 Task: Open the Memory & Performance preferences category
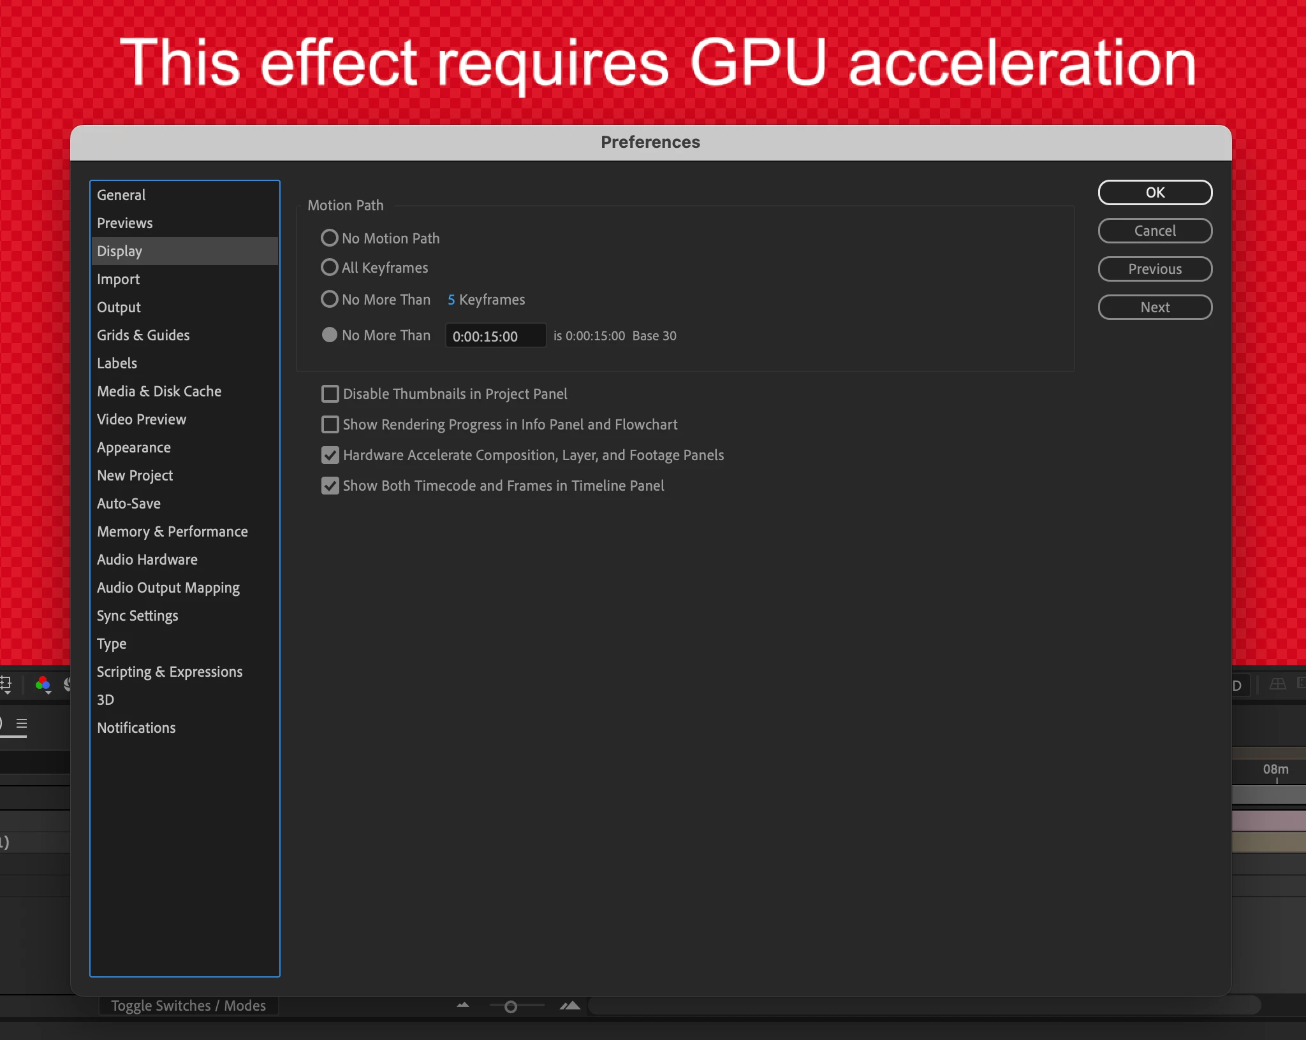pyautogui.click(x=172, y=531)
